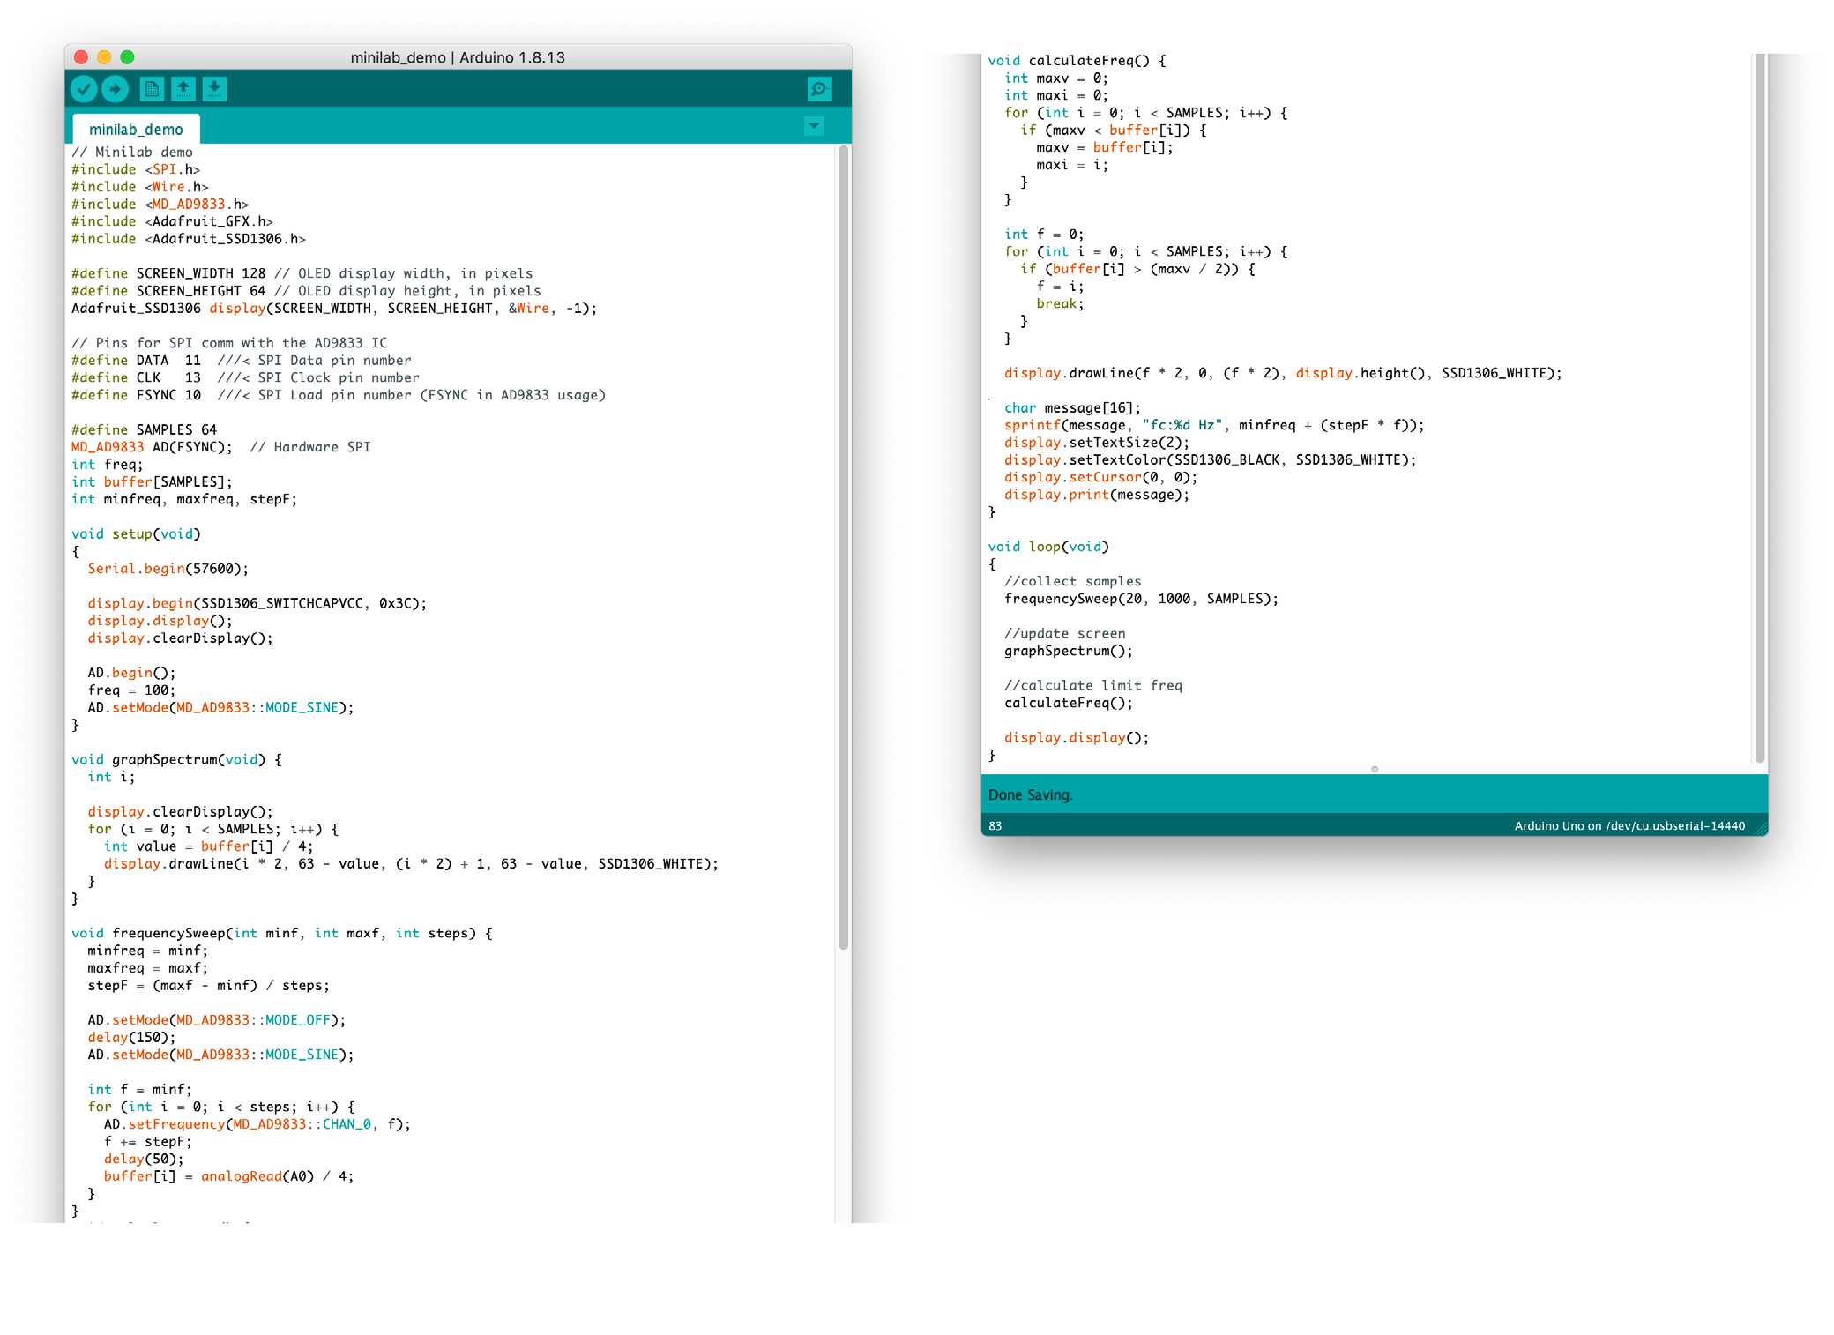This screenshot has height=1335, width=1834.
Task: Save sketch using the down-arrow icon
Action: (x=214, y=88)
